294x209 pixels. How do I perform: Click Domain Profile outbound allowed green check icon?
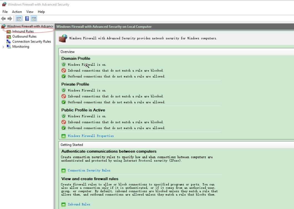pyautogui.click(x=64, y=76)
